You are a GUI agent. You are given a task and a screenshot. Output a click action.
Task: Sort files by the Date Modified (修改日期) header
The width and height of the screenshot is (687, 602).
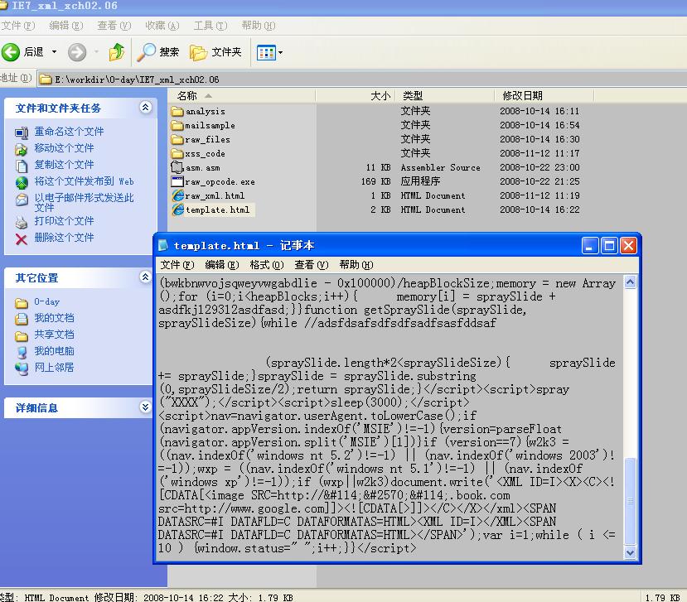(544, 96)
